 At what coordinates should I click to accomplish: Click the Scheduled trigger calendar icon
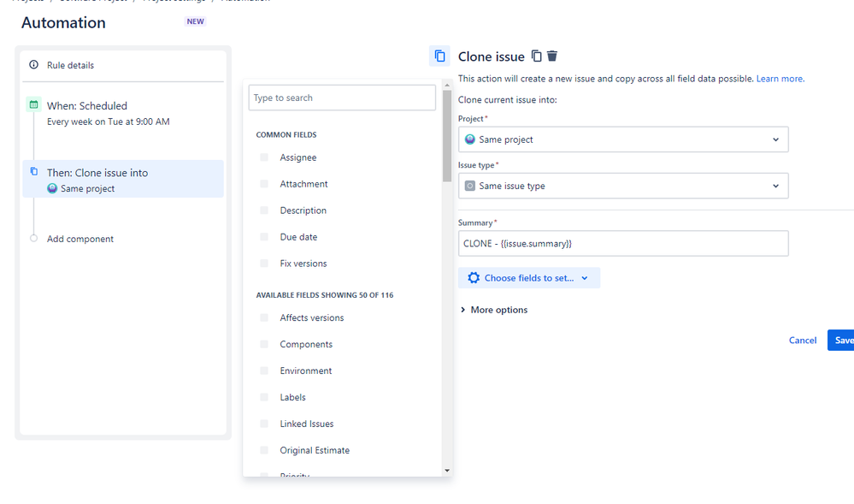pos(34,104)
